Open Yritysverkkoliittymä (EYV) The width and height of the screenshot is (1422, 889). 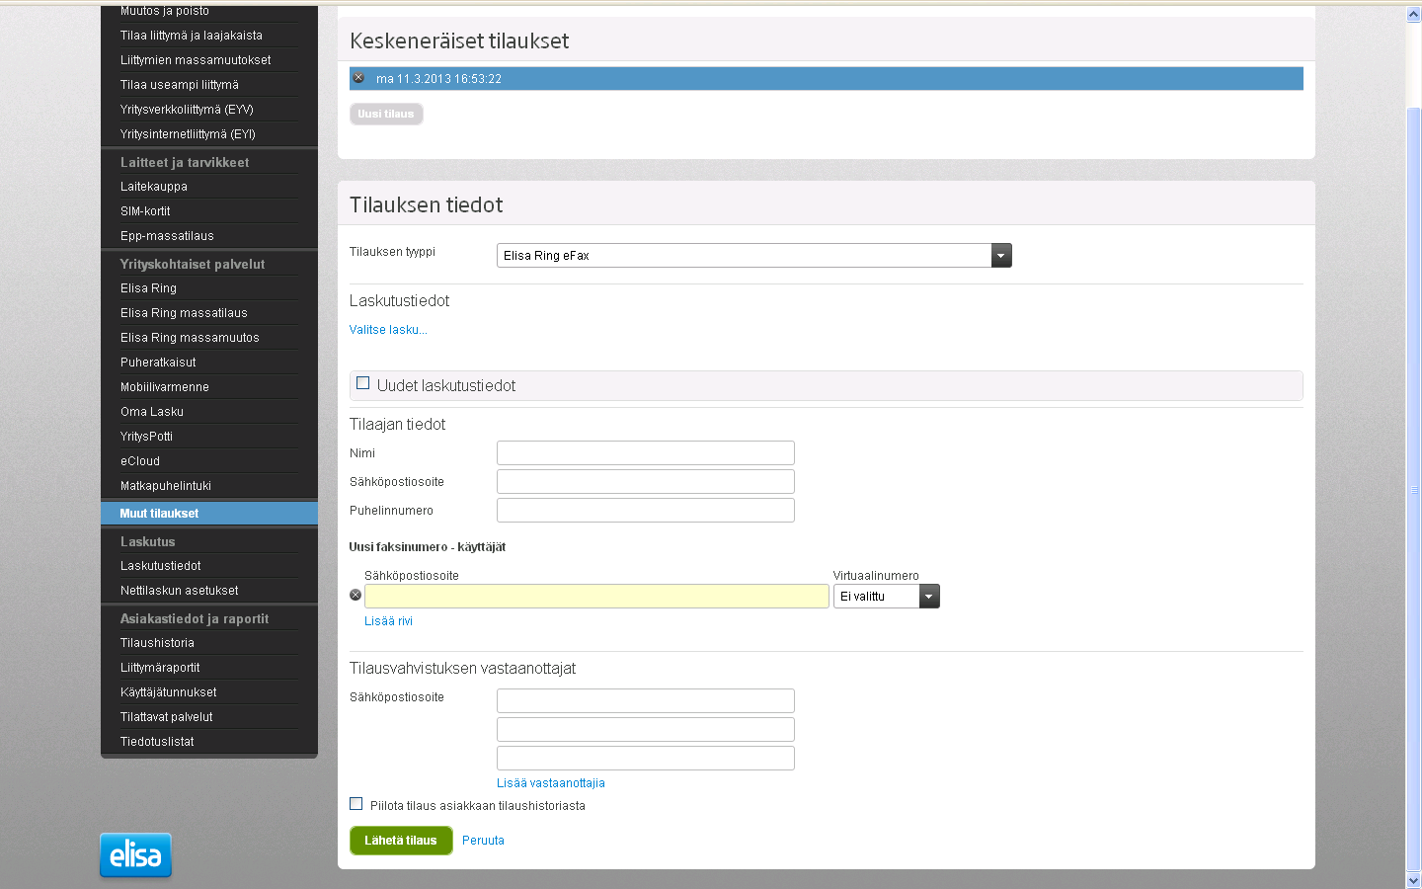point(187,110)
